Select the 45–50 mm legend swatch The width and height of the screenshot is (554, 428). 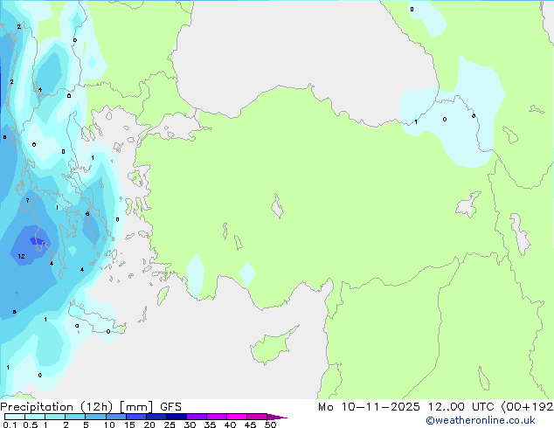[257, 417]
